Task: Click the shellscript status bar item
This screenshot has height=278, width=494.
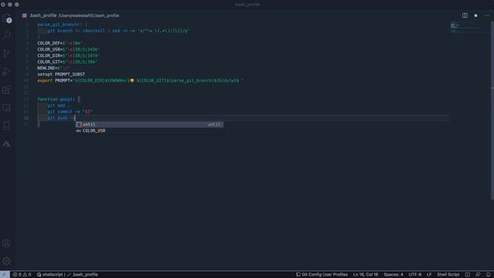Action: point(49,275)
